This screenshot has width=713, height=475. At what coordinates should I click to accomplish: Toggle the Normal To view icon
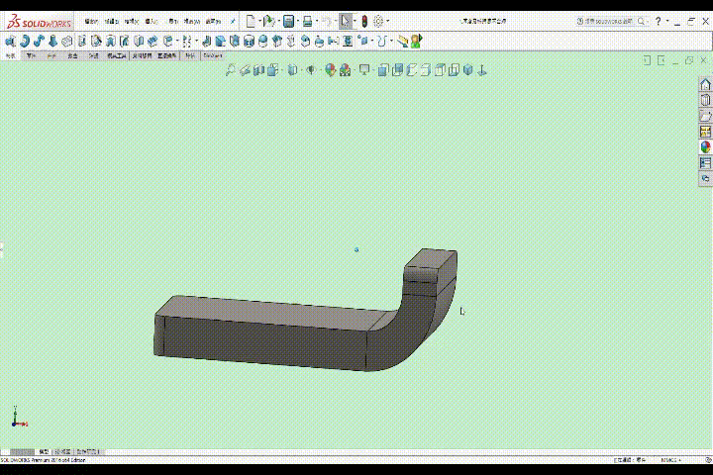482,70
